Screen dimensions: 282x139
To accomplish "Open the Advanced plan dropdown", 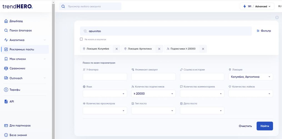I will (263, 6).
